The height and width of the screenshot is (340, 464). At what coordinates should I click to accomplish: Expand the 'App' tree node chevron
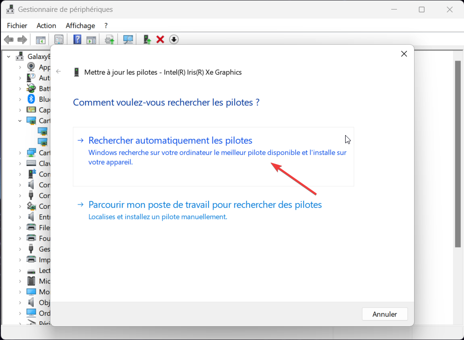coord(20,67)
